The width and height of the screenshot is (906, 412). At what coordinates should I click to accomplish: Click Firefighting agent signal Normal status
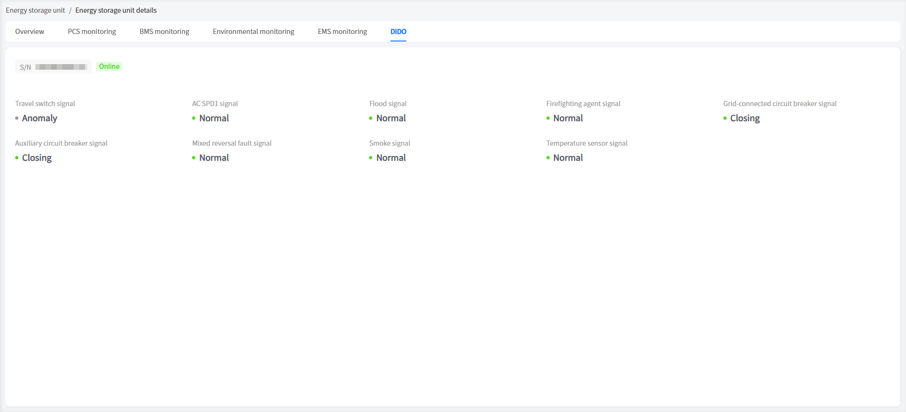pos(568,118)
